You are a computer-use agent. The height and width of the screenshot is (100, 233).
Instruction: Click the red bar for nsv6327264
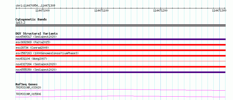tap(120, 67)
